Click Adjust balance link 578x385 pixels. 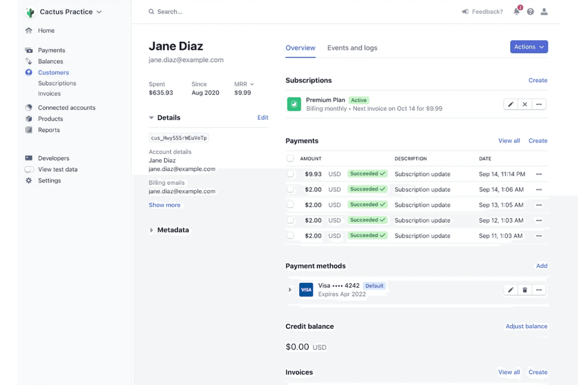pos(527,326)
